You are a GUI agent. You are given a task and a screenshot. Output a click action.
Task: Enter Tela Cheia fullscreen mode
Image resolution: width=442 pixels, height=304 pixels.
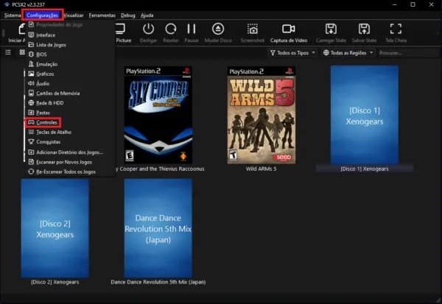[396, 29]
